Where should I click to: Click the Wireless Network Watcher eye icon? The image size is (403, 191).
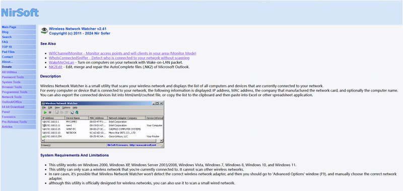[x=44, y=31]
